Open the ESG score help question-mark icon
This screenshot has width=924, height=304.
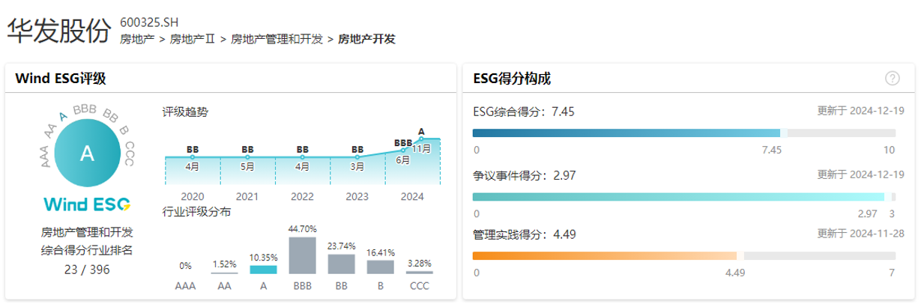click(892, 78)
